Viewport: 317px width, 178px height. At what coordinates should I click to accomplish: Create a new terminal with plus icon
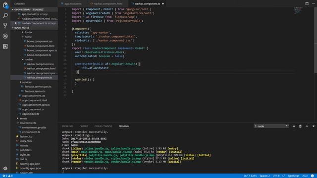pyautogui.click(x=294, y=126)
